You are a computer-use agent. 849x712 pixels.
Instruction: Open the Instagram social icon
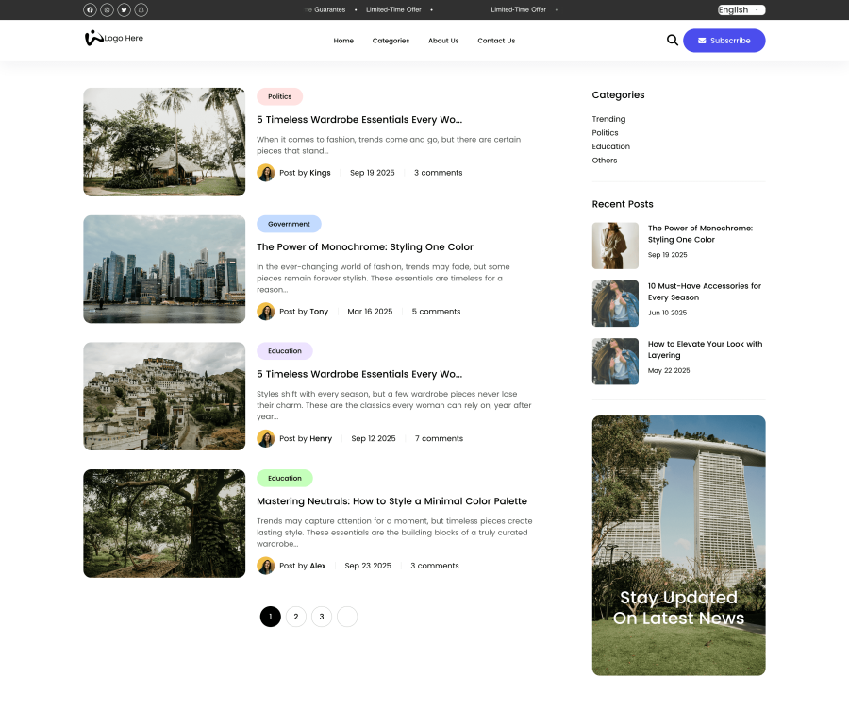pos(107,9)
